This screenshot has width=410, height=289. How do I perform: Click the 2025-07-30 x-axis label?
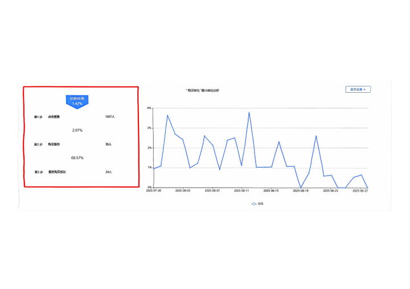(x=154, y=191)
